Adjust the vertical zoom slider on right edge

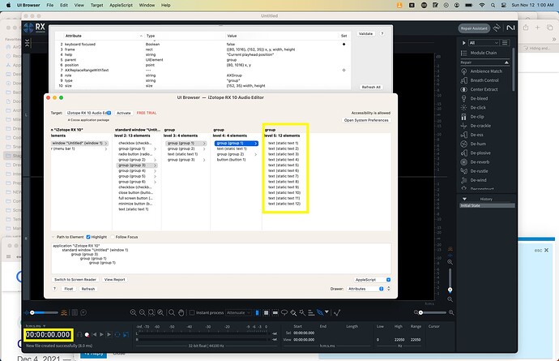pyautogui.click(x=450, y=281)
